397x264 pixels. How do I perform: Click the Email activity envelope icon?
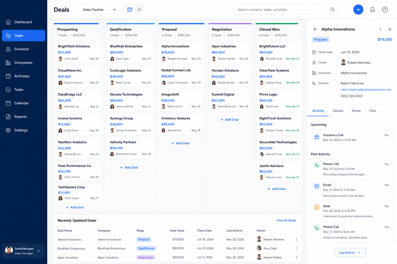click(317, 186)
